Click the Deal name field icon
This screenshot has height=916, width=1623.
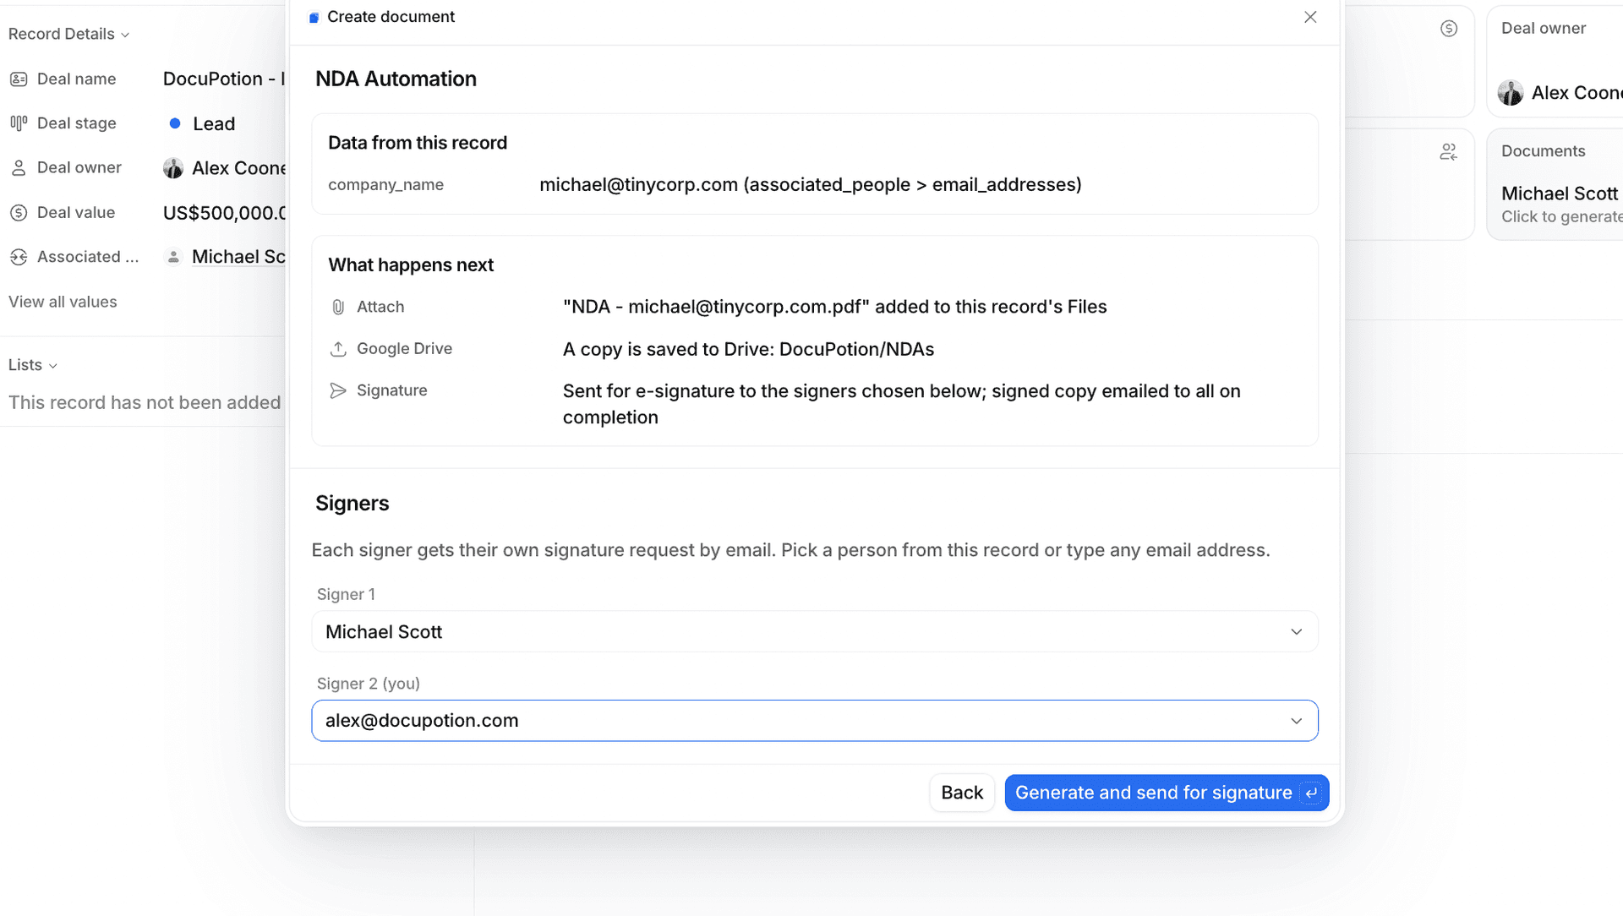(x=19, y=79)
